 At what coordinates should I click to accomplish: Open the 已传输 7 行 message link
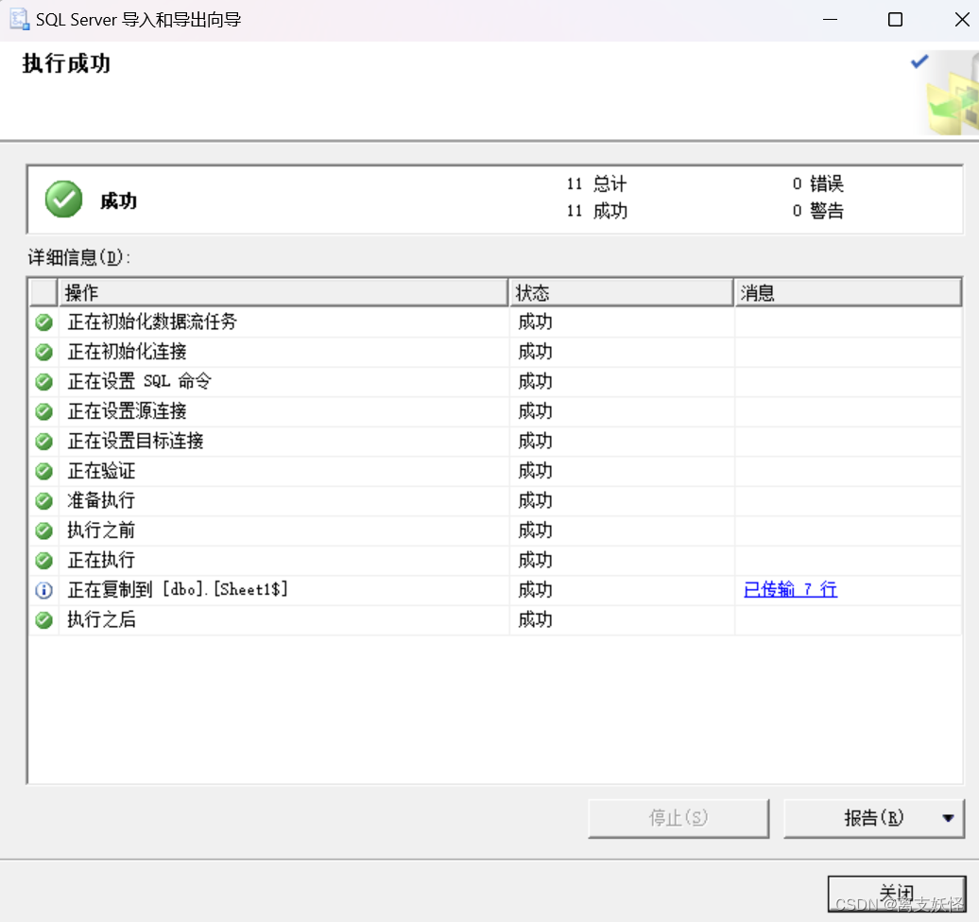point(790,589)
